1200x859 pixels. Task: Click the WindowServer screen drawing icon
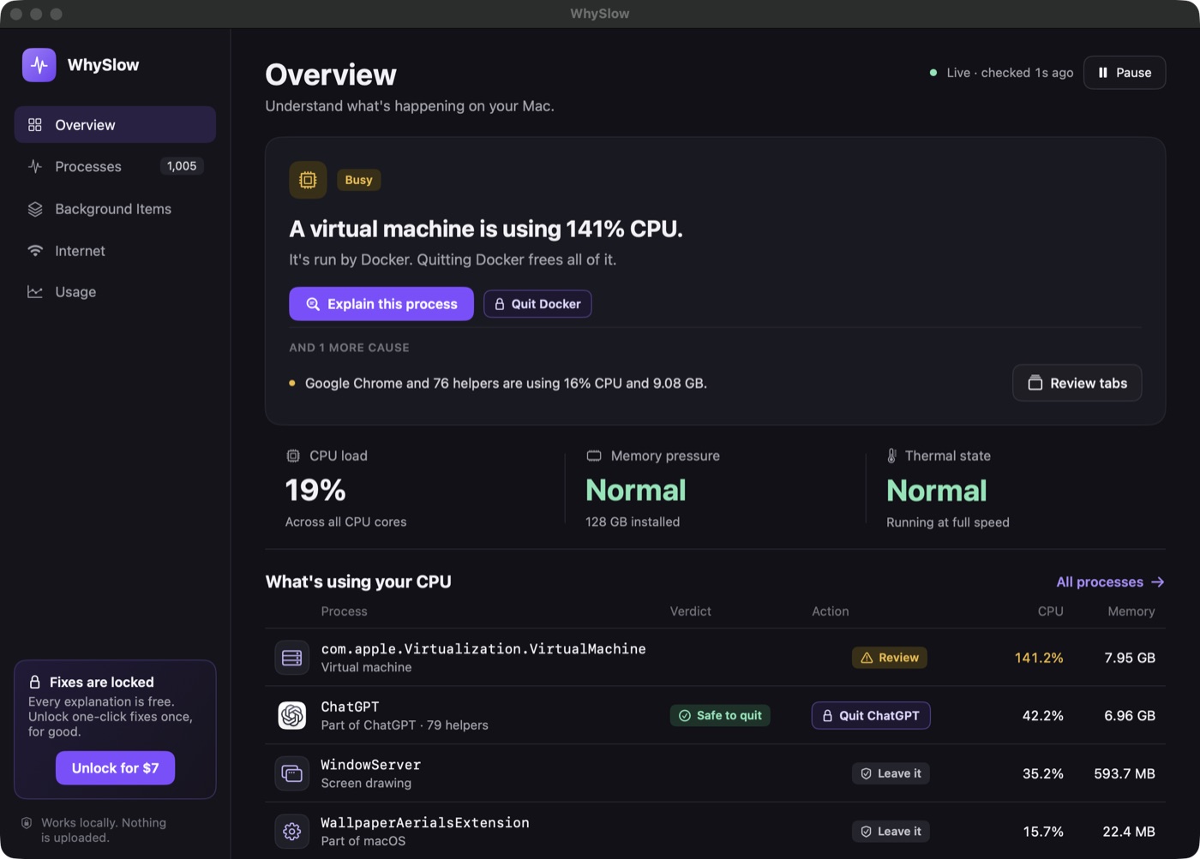[x=291, y=773]
